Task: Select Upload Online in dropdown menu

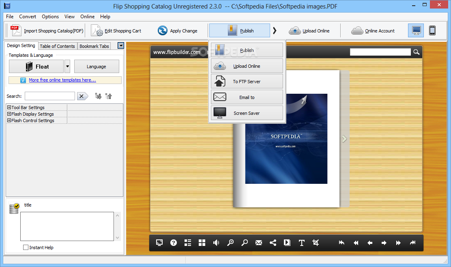Action: pyautogui.click(x=247, y=66)
